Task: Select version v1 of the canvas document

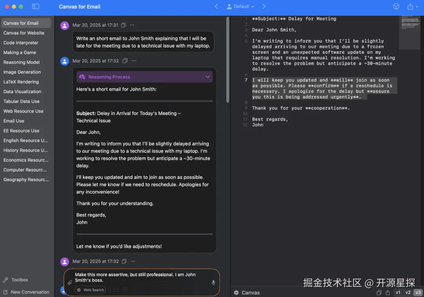Action: tap(397, 293)
